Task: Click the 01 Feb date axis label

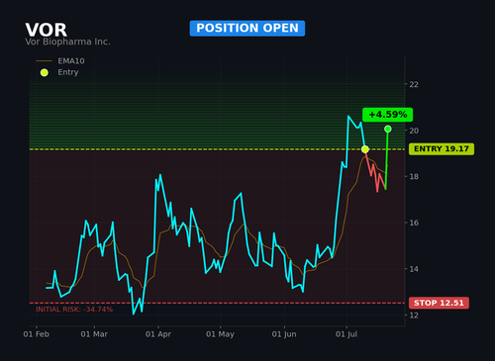Action: coord(37,334)
